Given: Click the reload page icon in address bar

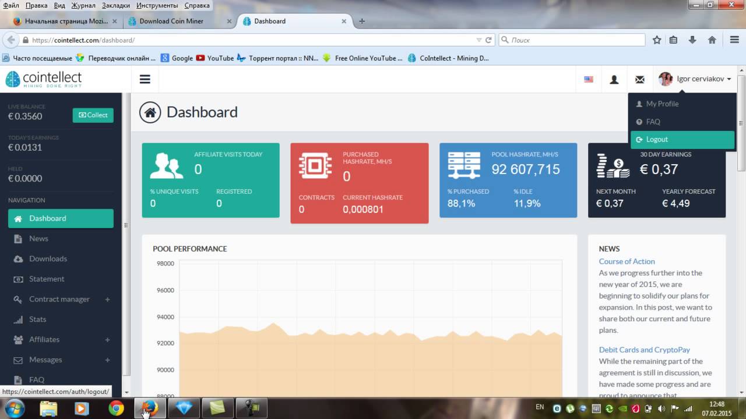Looking at the screenshot, I should click(x=488, y=40).
